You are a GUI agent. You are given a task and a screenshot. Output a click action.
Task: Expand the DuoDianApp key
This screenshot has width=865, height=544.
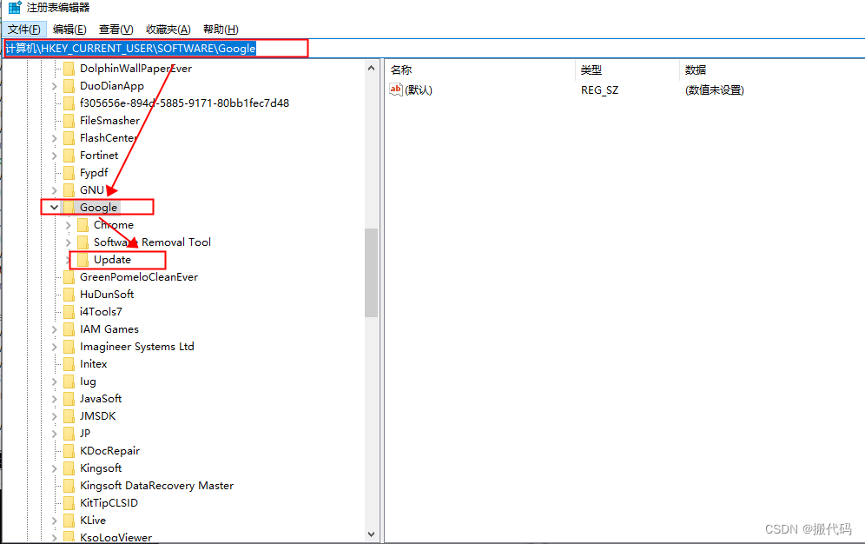click(x=54, y=86)
